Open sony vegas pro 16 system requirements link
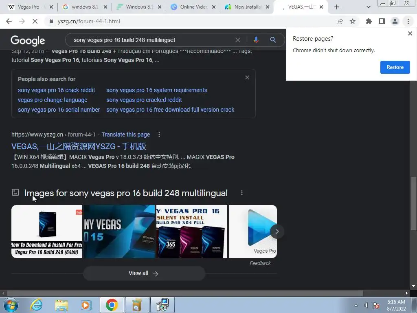This screenshot has width=417, height=313. coord(157,90)
